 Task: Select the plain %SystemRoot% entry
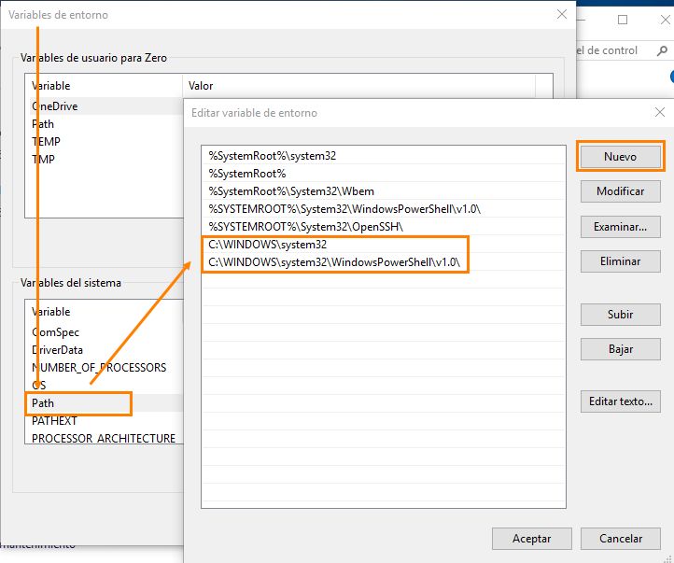[384, 174]
